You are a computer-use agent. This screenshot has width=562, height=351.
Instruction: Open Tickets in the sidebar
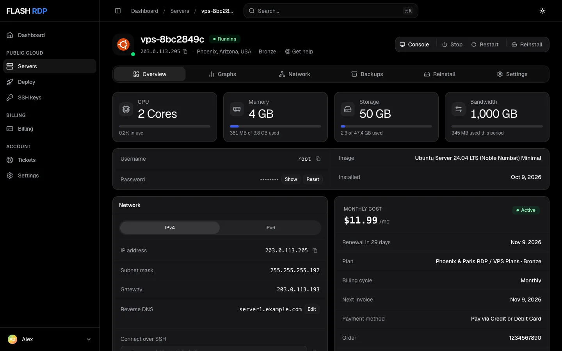[x=50, y=160]
